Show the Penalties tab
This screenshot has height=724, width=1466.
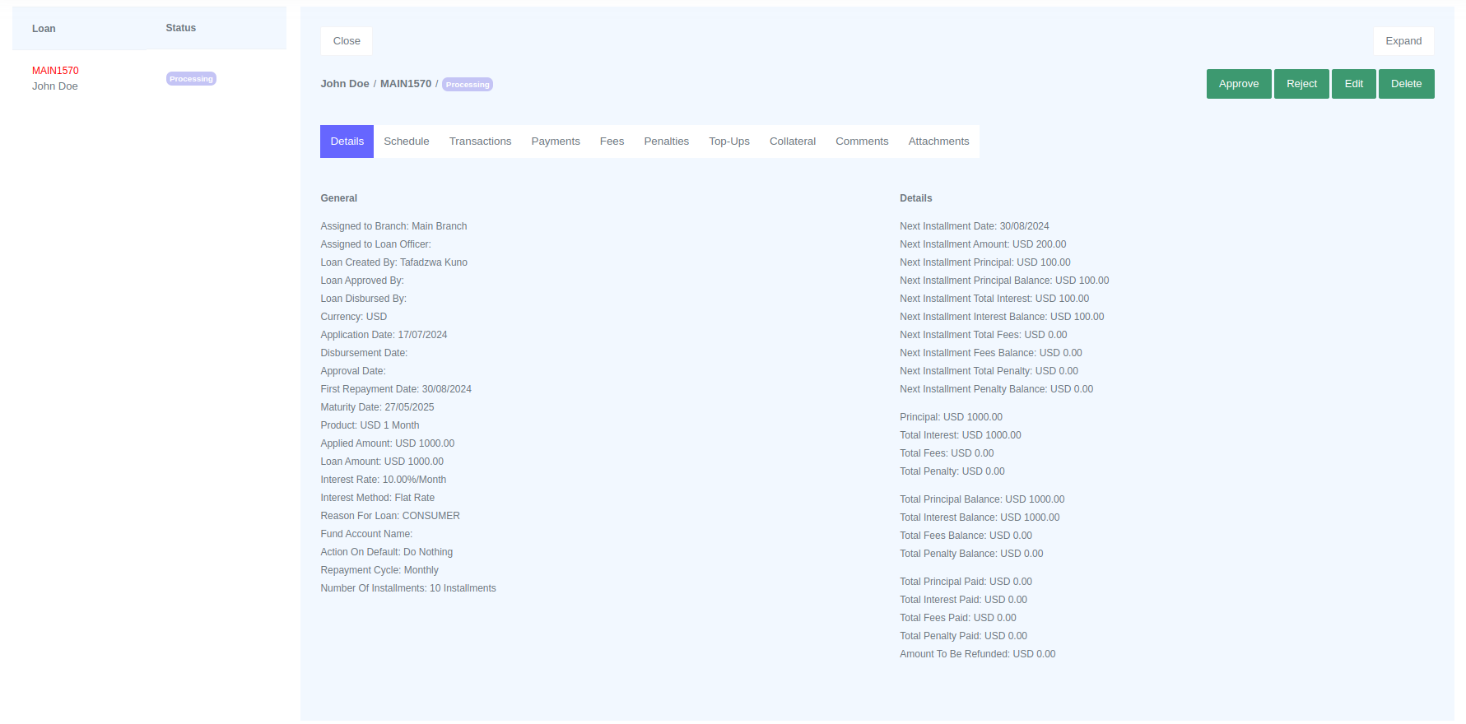click(x=666, y=142)
